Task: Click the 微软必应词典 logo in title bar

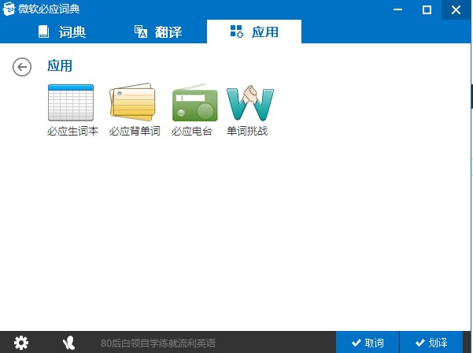Action: coord(9,9)
